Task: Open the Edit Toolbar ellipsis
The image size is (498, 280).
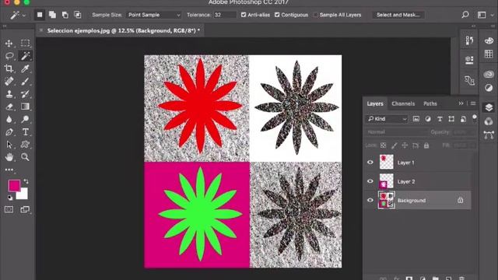Action: 9,170
